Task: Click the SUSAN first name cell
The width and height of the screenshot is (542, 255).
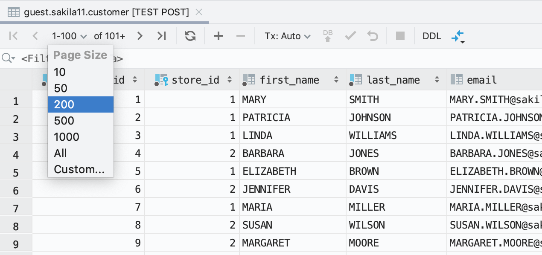Action: pos(292,225)
